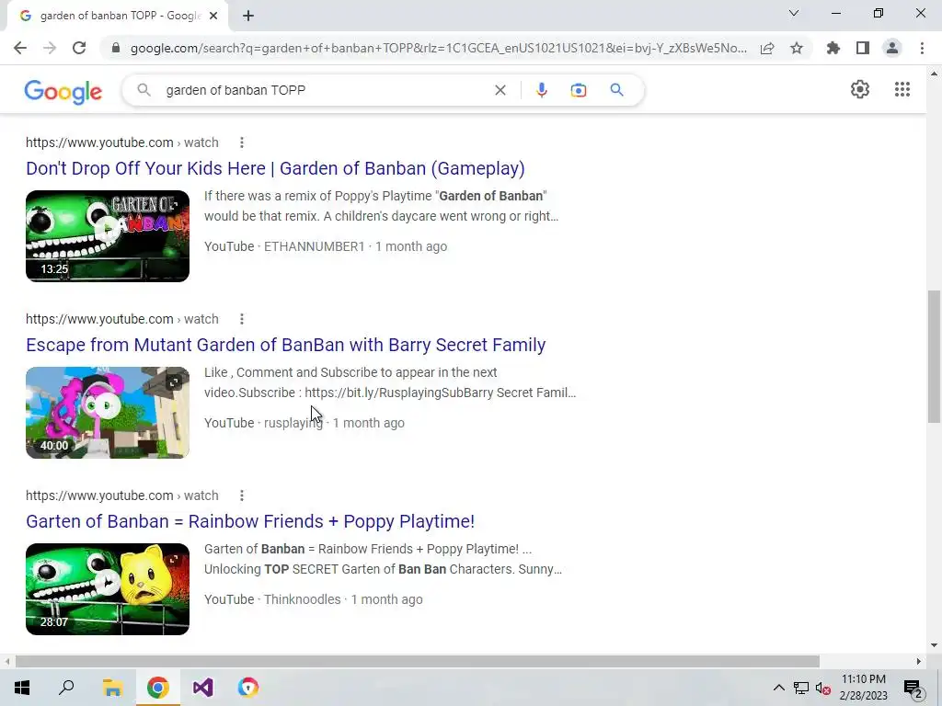Screen dimensions: 942x706
Task: Click the scroll down arrow
Action: tap(934, 645)
